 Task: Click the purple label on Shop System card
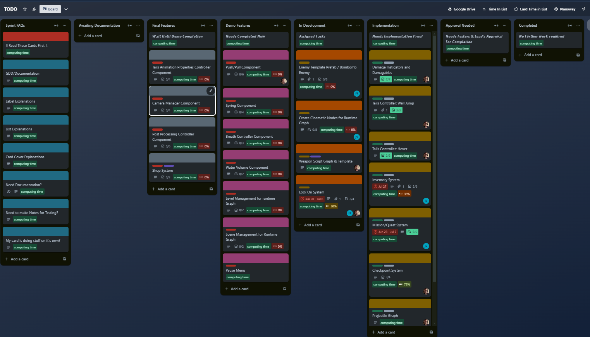pyautogui.click(x=169, y=166)
